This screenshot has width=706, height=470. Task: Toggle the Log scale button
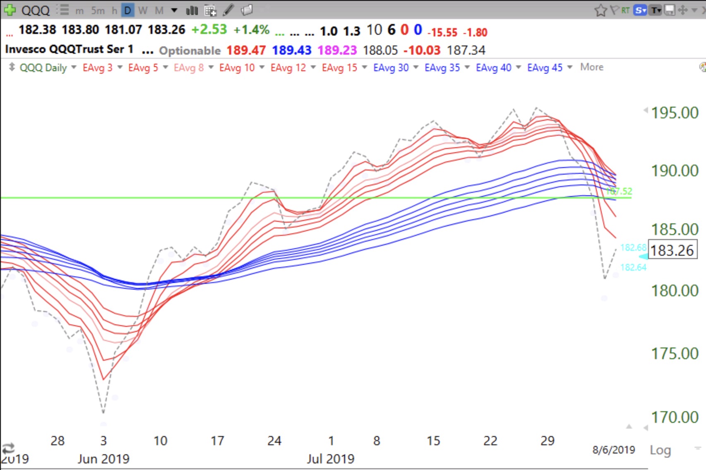pyautogui.click(x=660, y=450)
